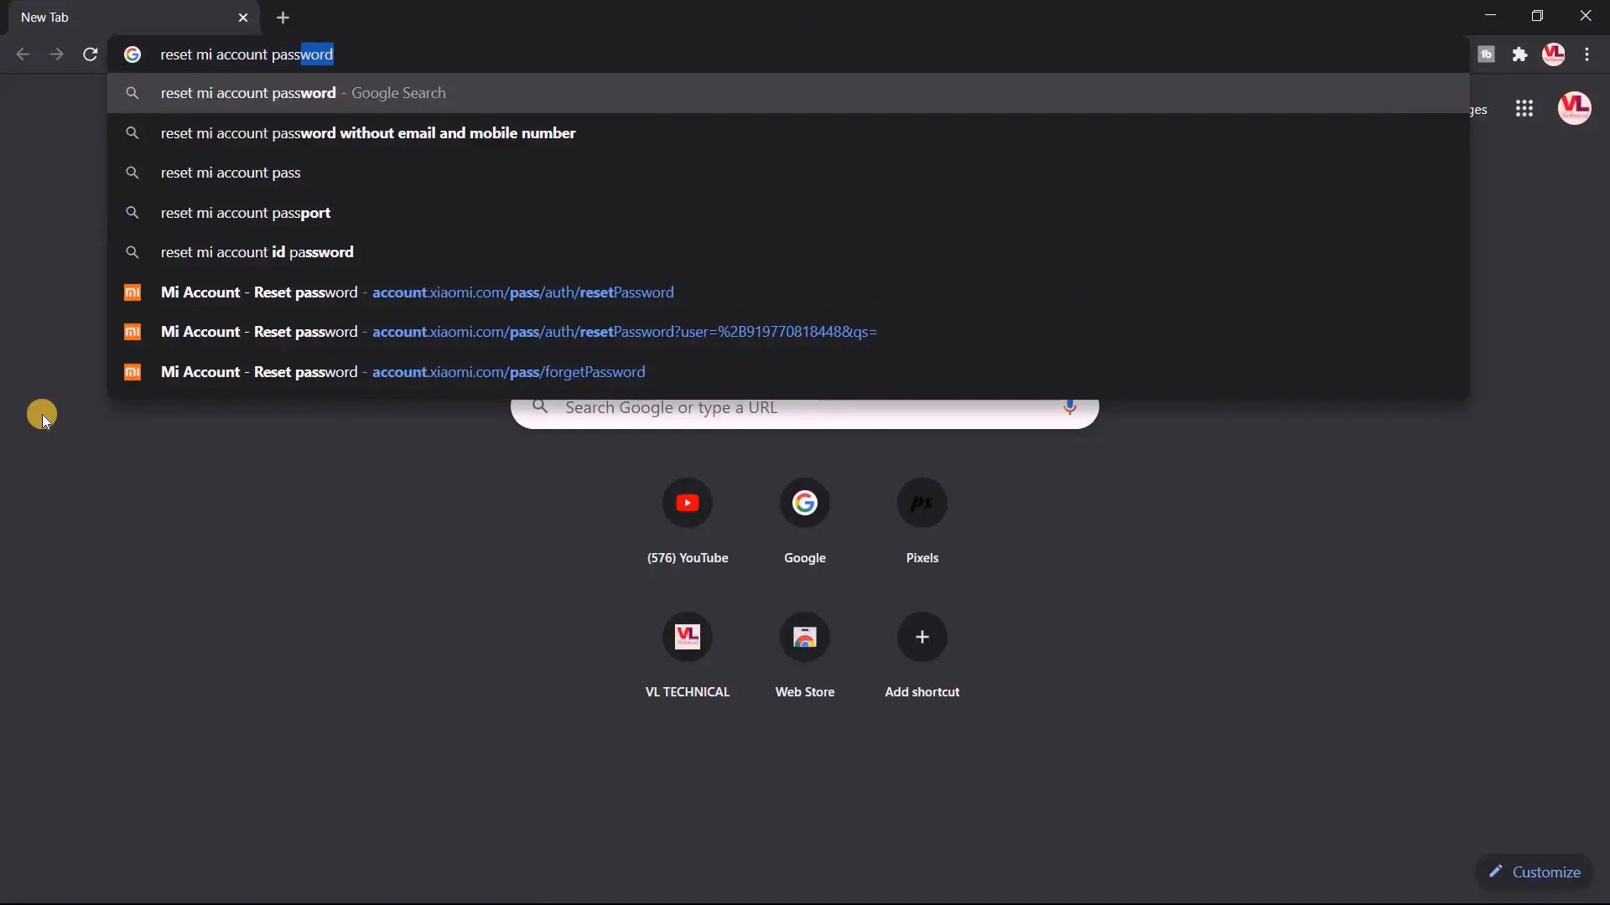Click the reload page icon

91,54
